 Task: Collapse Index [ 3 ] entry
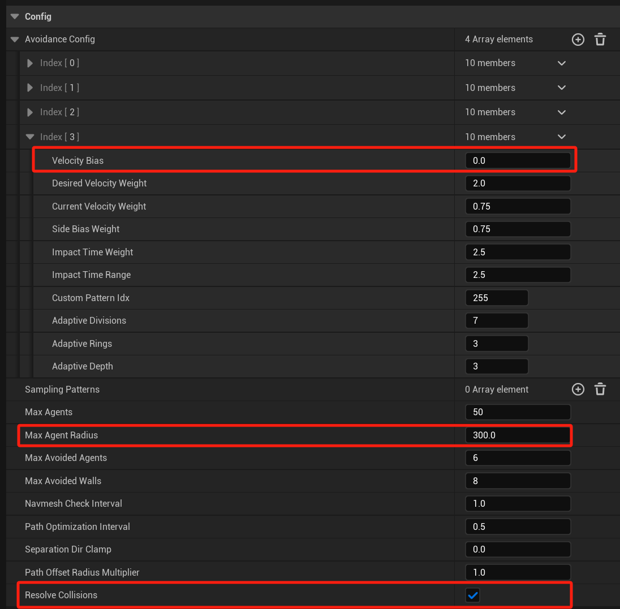coord(30,137)
